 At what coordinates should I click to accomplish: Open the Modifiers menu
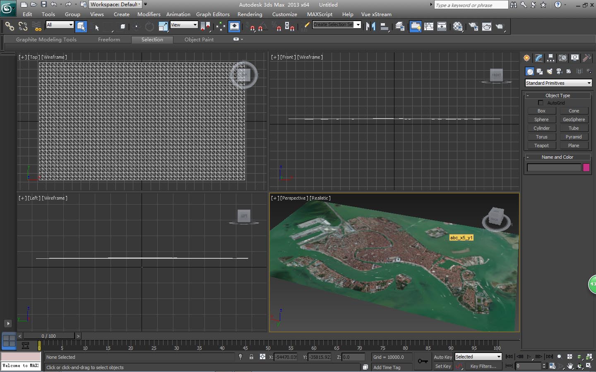tap(149, 14)
